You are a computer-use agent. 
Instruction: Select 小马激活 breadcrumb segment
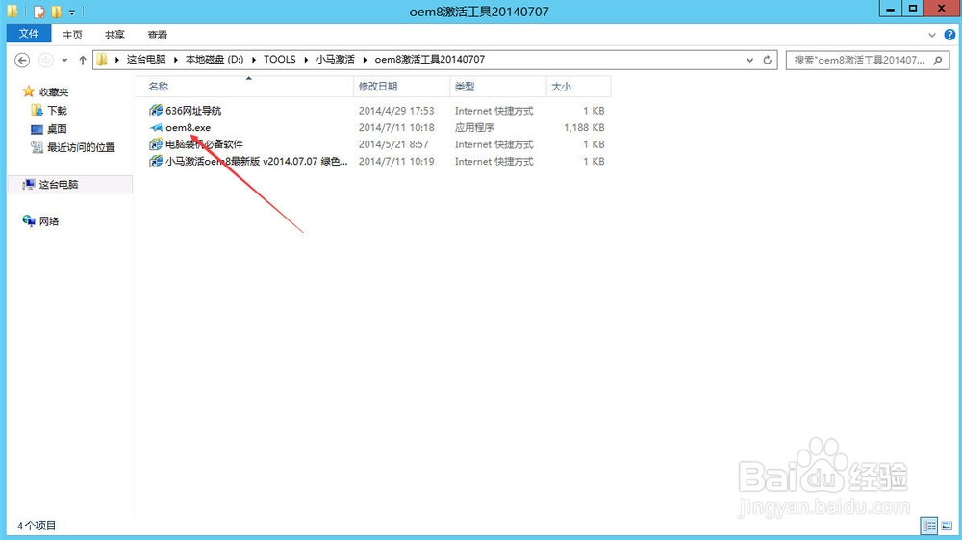click(335, 59)
